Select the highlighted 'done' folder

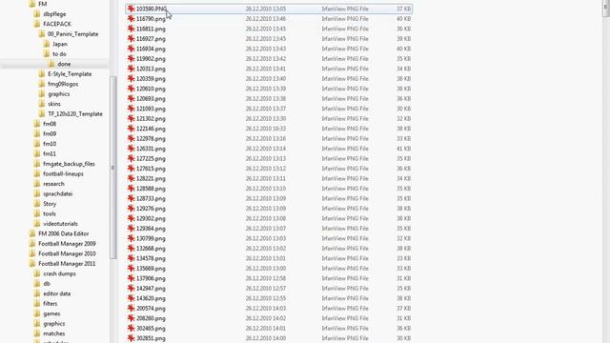click(64, 64)
